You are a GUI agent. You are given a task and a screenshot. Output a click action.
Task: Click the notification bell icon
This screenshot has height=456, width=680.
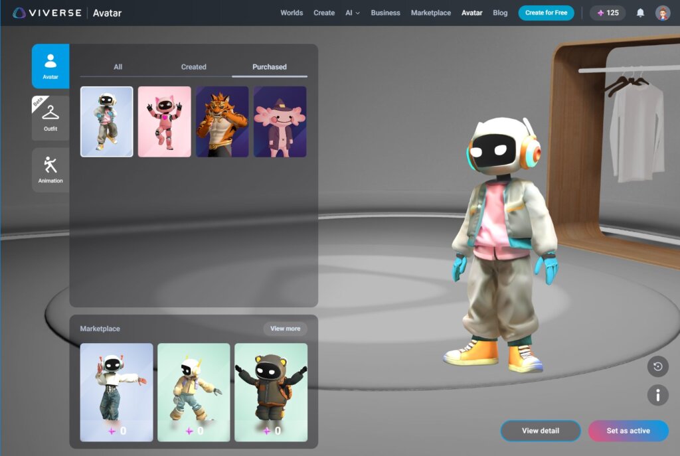click(x=639, y=13)
